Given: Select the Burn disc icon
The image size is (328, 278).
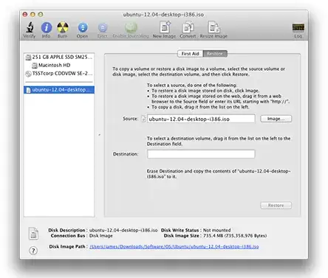Looking at the screenshot, I should click(63, 27).
